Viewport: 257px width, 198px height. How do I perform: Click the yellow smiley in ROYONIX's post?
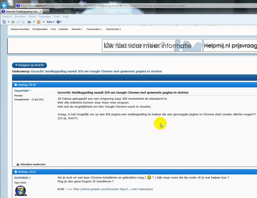149,178
